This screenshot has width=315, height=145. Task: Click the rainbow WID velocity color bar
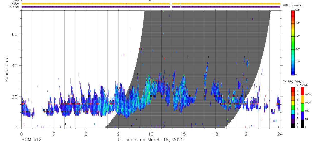pyautogui.click(x=293, y=42)
